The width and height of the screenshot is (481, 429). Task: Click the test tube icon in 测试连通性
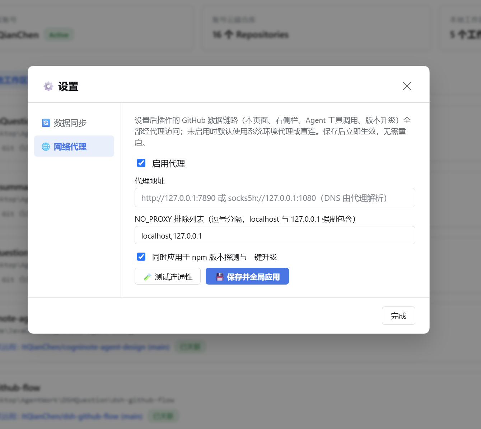click(x=147, y=277)
